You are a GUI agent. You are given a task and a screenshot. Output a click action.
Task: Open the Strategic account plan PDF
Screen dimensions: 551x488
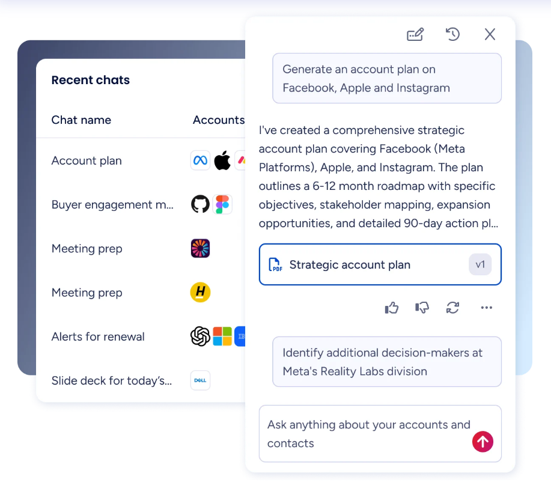[x=380, y=264]
